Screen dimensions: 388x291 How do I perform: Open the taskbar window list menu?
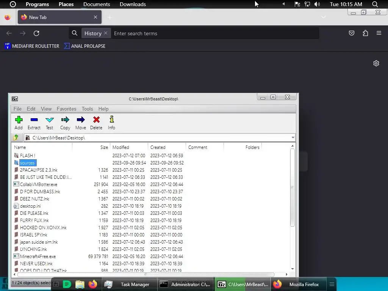click(x=332, y=284)
